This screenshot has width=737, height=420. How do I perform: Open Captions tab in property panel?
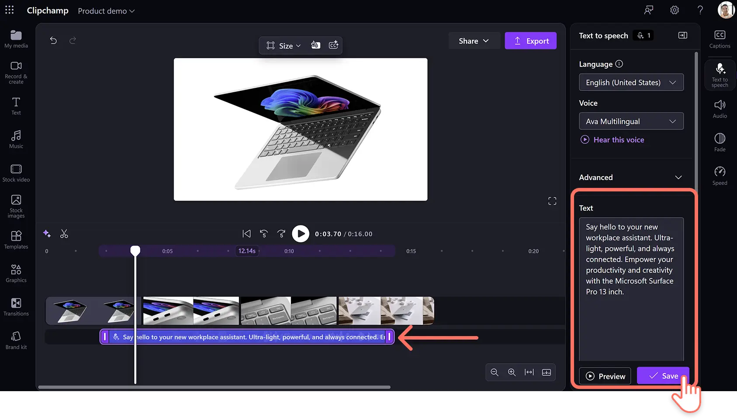[x=720, y=39]
